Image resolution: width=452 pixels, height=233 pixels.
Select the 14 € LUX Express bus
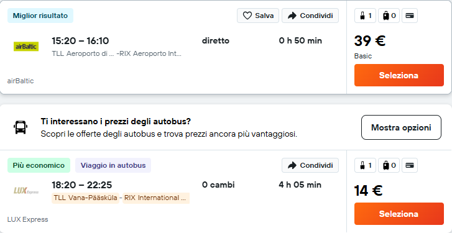pos(399,214)
